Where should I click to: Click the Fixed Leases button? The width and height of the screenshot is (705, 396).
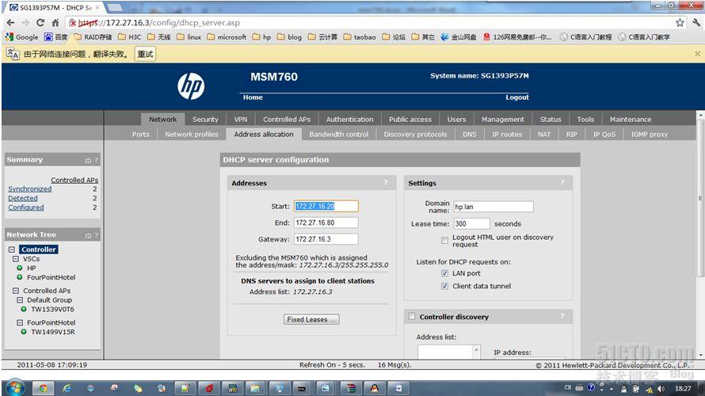pyautogui.click(x=311, y=319)
